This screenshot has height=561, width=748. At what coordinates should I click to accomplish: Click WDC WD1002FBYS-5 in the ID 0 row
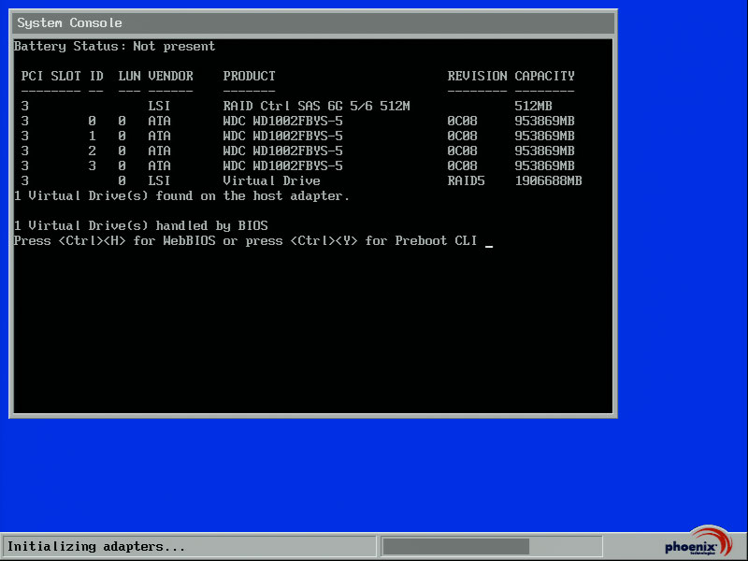[282, 121]
